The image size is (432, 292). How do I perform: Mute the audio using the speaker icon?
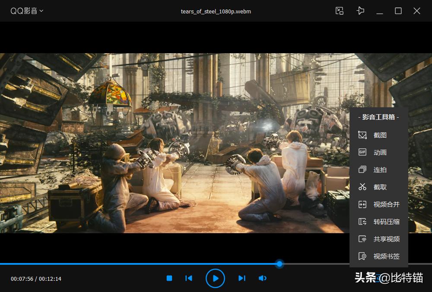tap(262, 278)
